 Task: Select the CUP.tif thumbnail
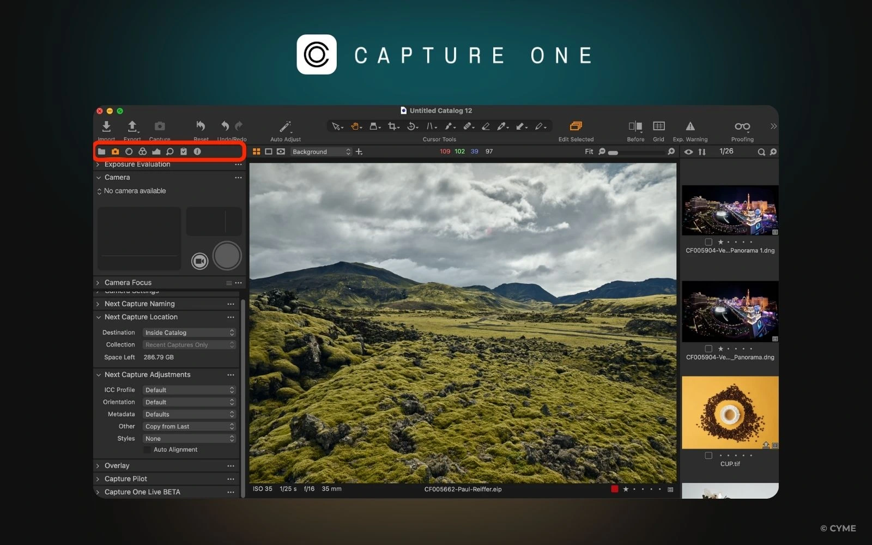tap(730, 413)
